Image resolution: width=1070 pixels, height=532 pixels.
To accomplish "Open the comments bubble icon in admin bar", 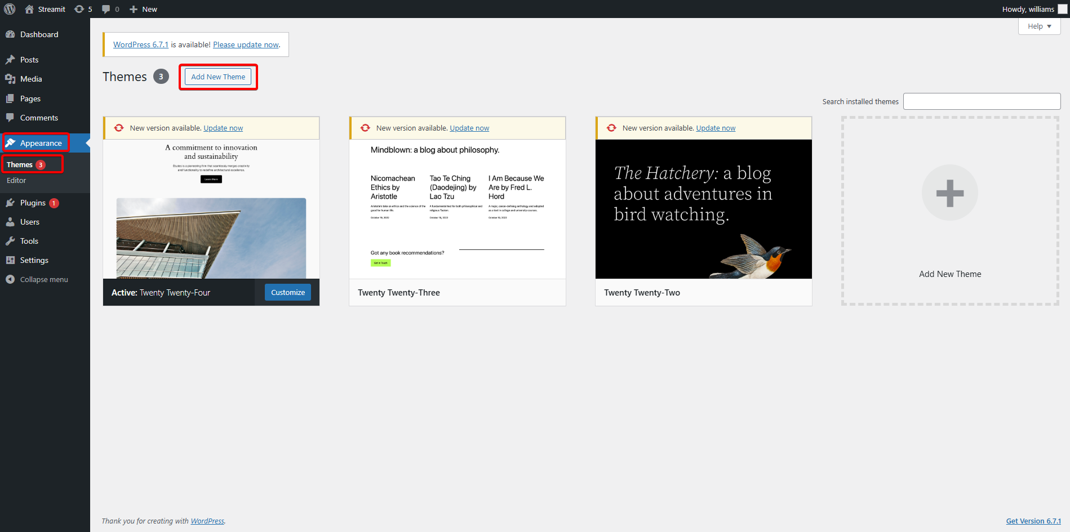I will (106, 9).
